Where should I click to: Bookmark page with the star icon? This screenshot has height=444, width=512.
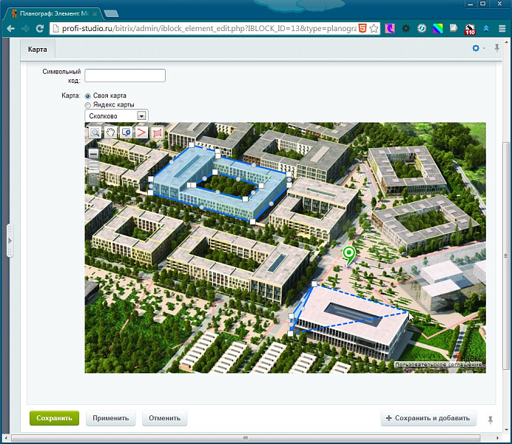(374, 29)
